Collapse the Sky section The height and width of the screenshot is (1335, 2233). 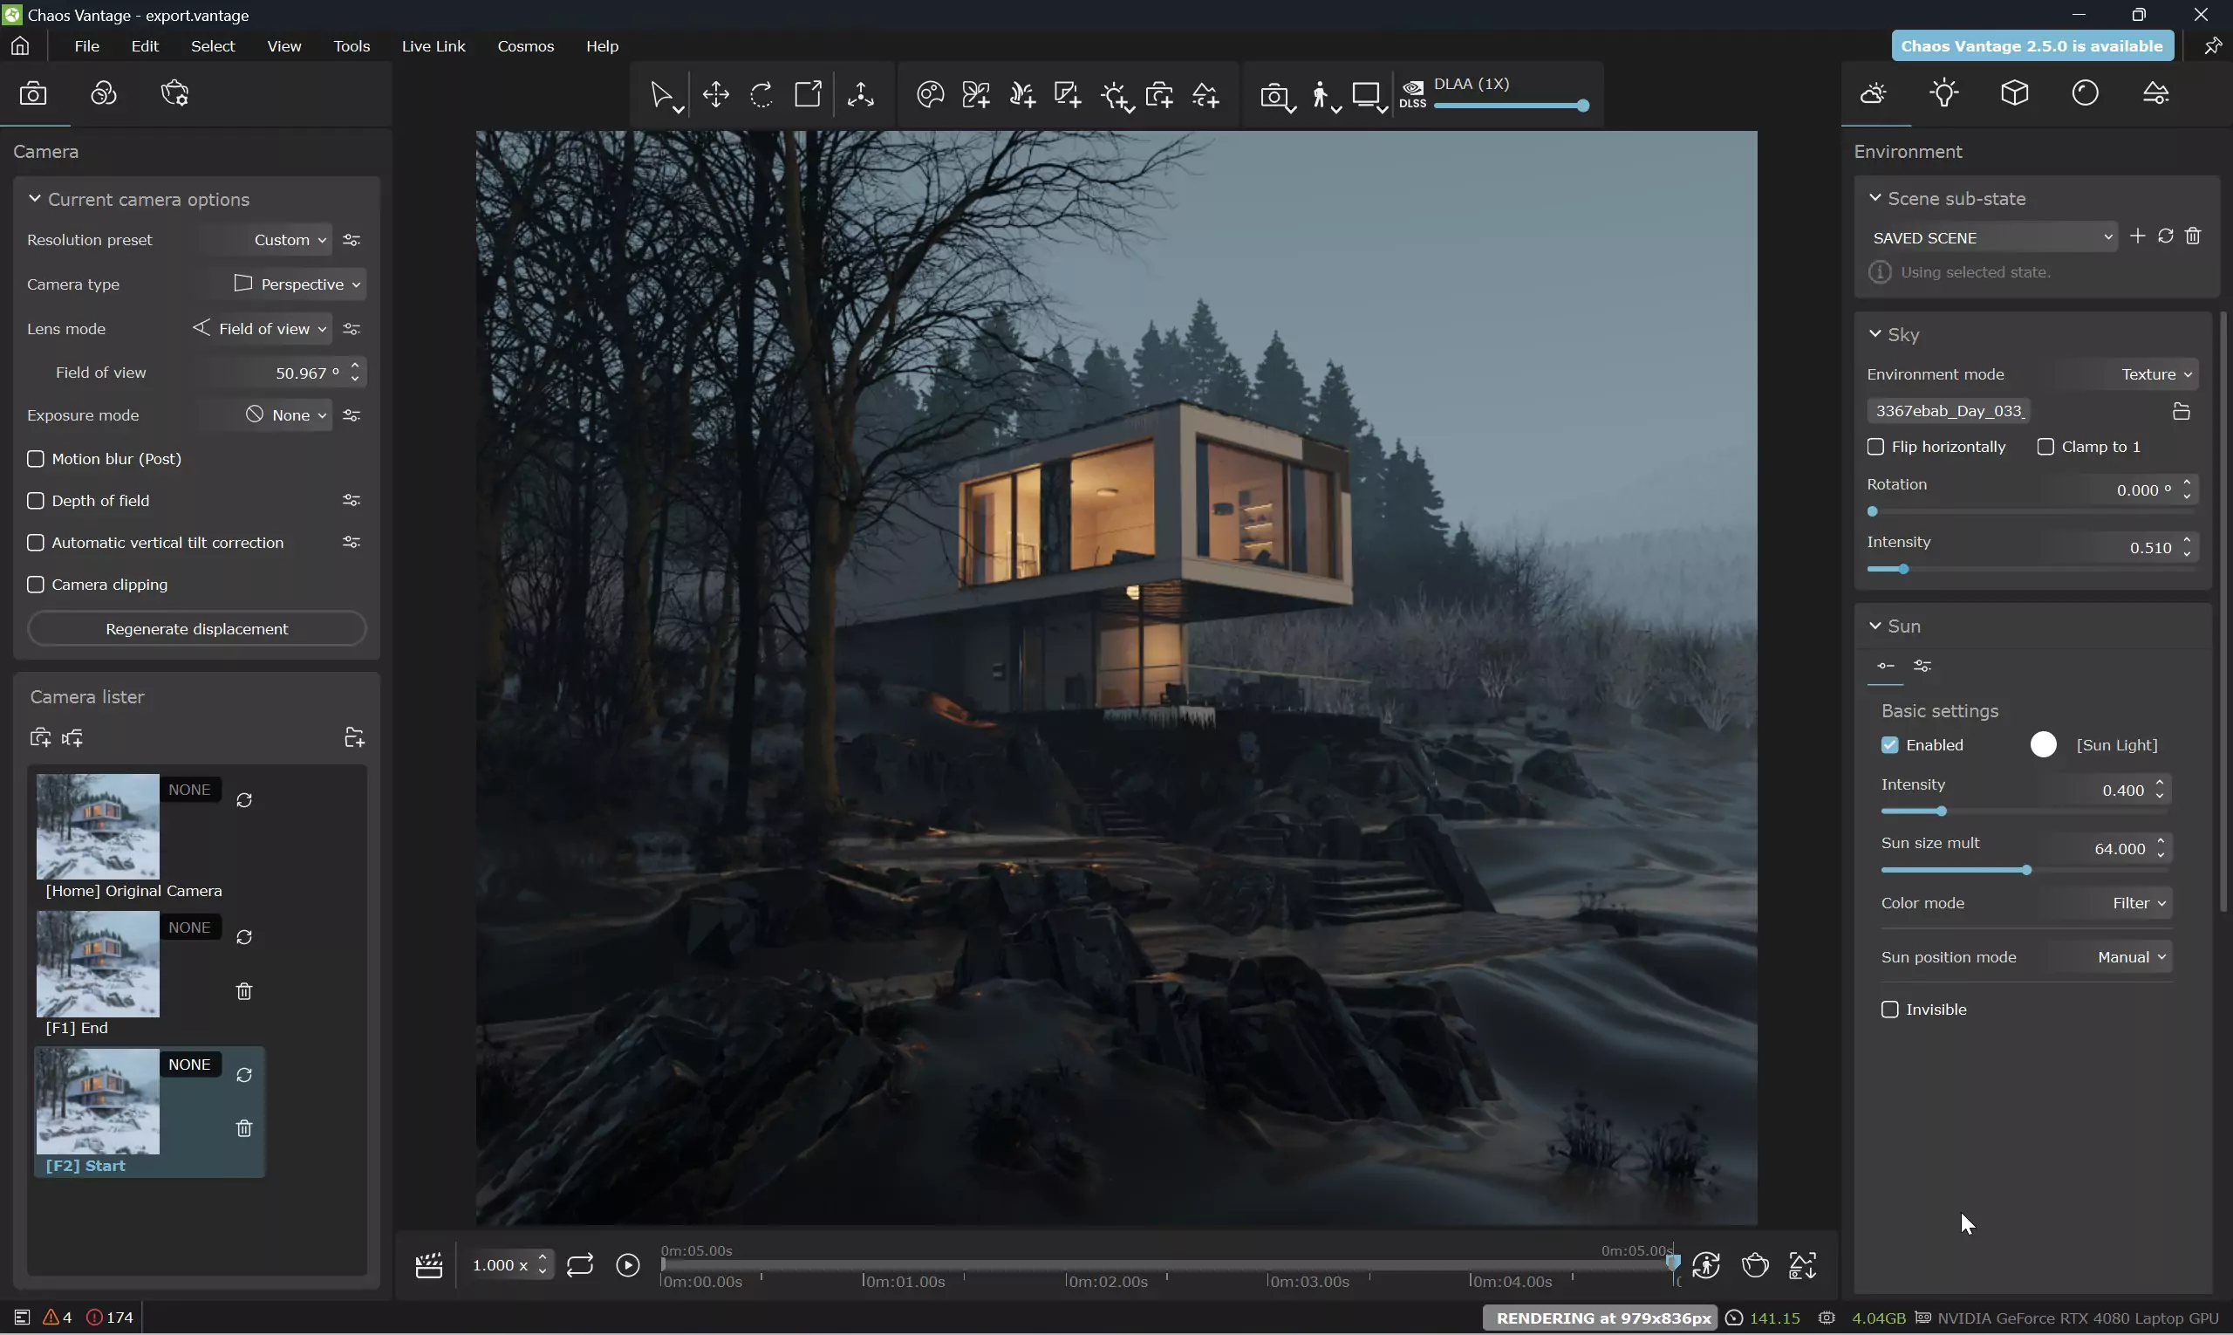tap(1875, 335)
